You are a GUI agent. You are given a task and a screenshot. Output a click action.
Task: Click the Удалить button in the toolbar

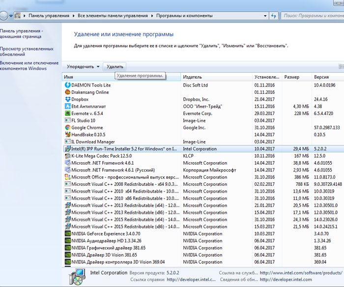click(x=115, y=66)
